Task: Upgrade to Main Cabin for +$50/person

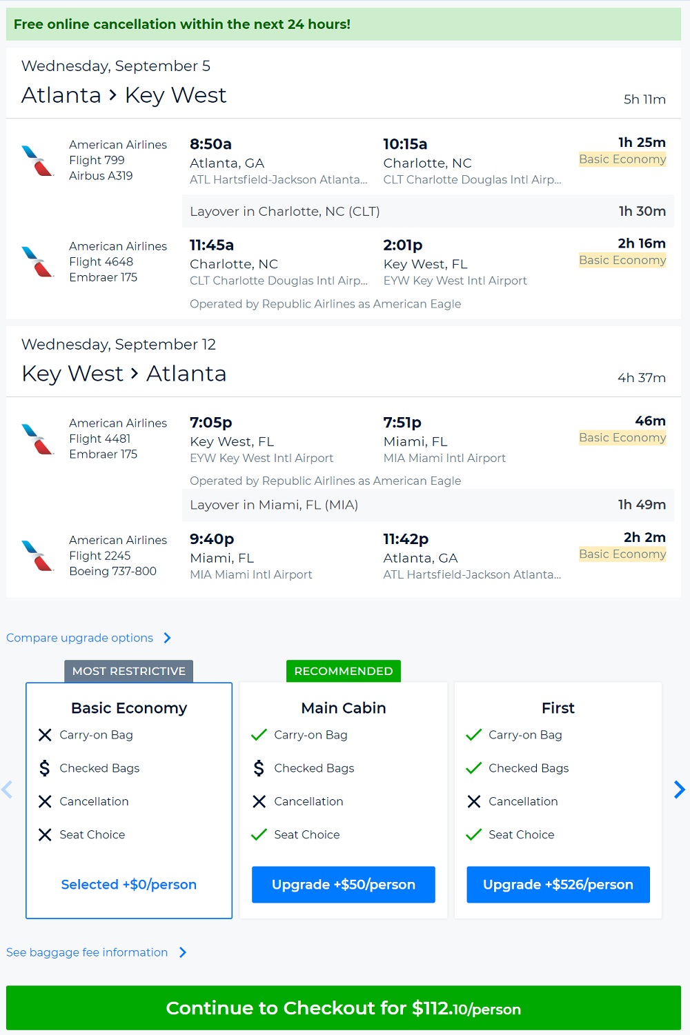Action: [x=344, y=885]
